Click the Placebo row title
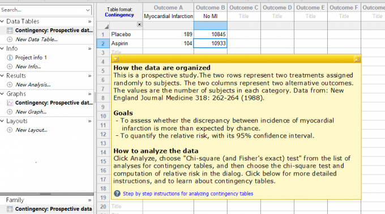The width and height of the screenshot is (385, 214). click(x=126, y=35)
